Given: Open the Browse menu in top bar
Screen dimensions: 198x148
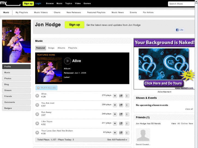Looking at the screenshot, I should [x=50, y=4].
